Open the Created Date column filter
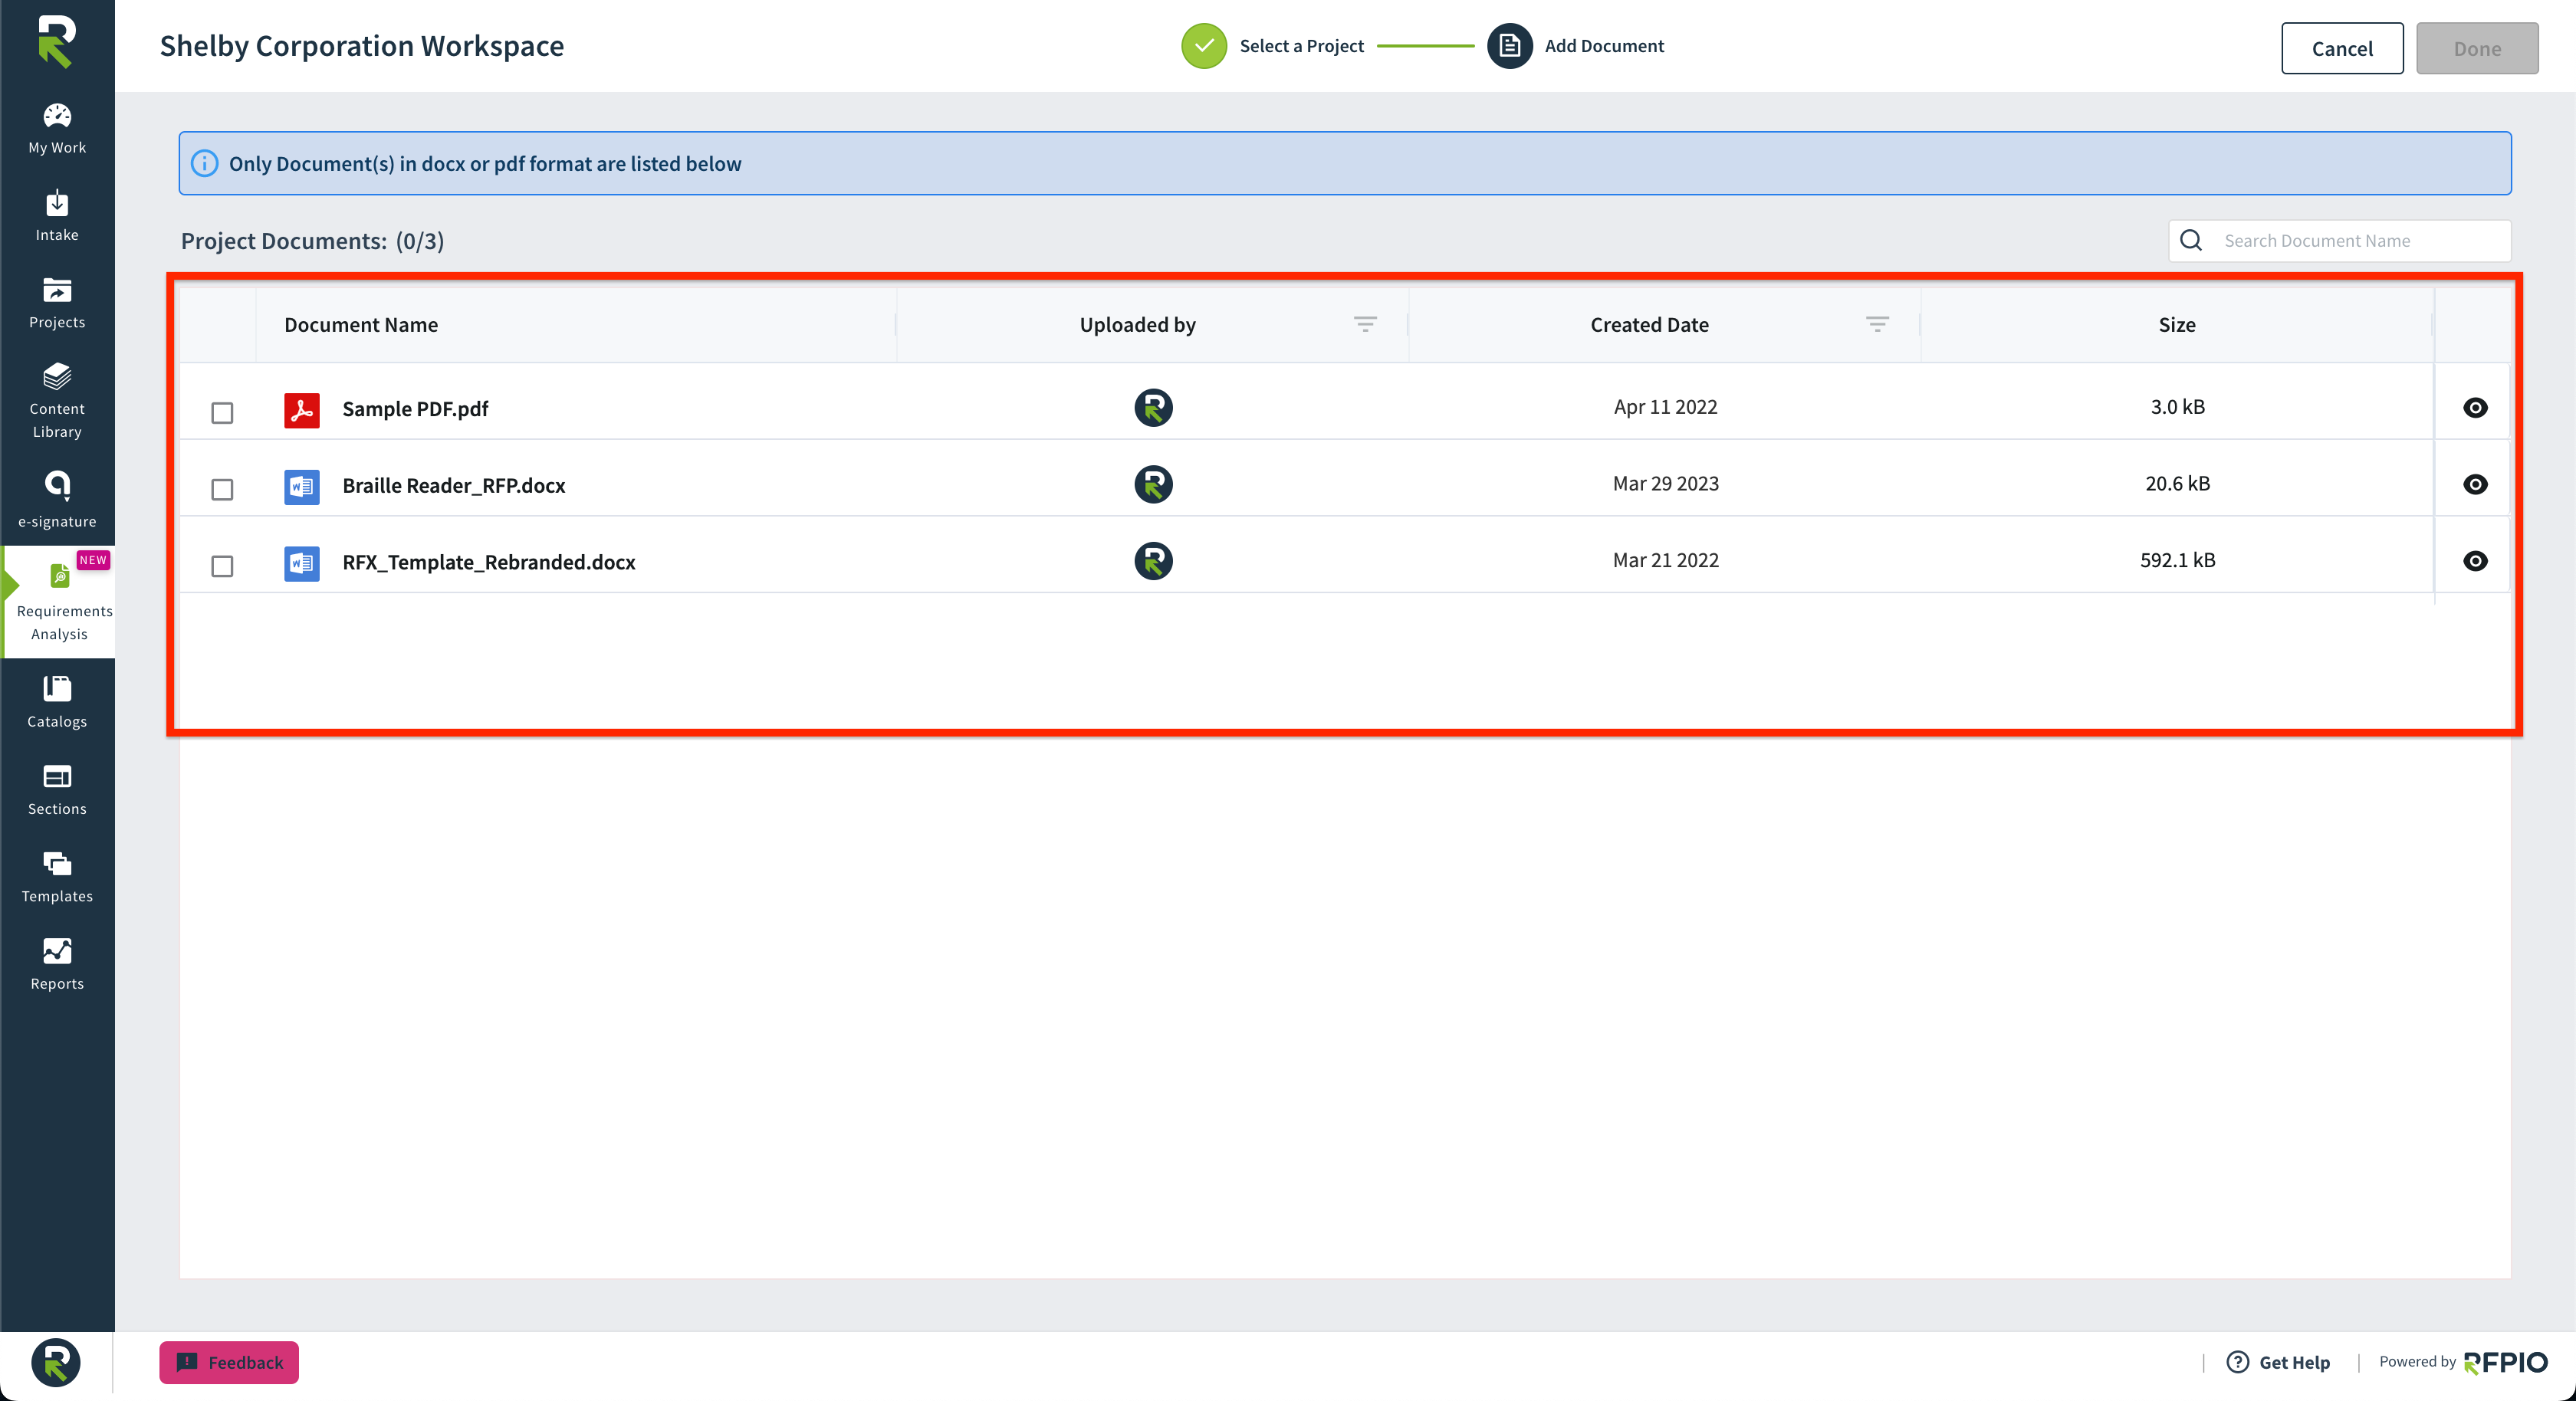2576x1401 pixels. (1877, 324)
